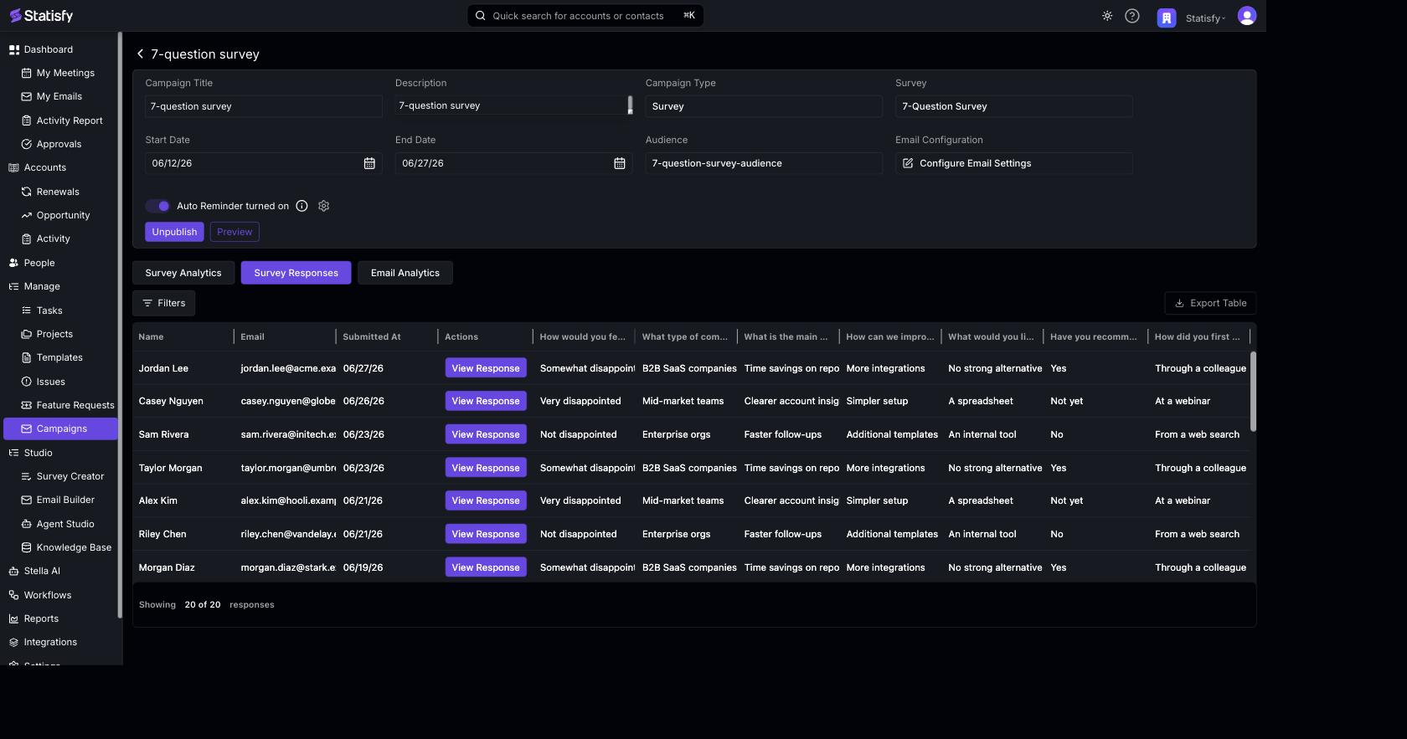Viewport: 1407px width, 739px height.
Task: View Response for Riley Chen
Action: click(x=486, y=534)
